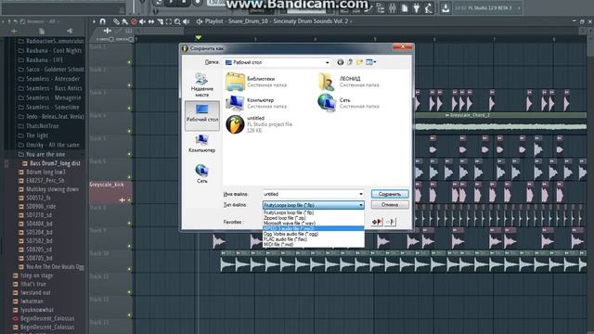This screenshot has height=334, width=594.
Task: Click the playlist position marker triangle
Action: click(x=198, y=37)
